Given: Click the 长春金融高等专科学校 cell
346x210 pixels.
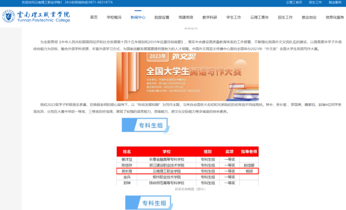Looking at the screenshot, I should tap(167, 159).
